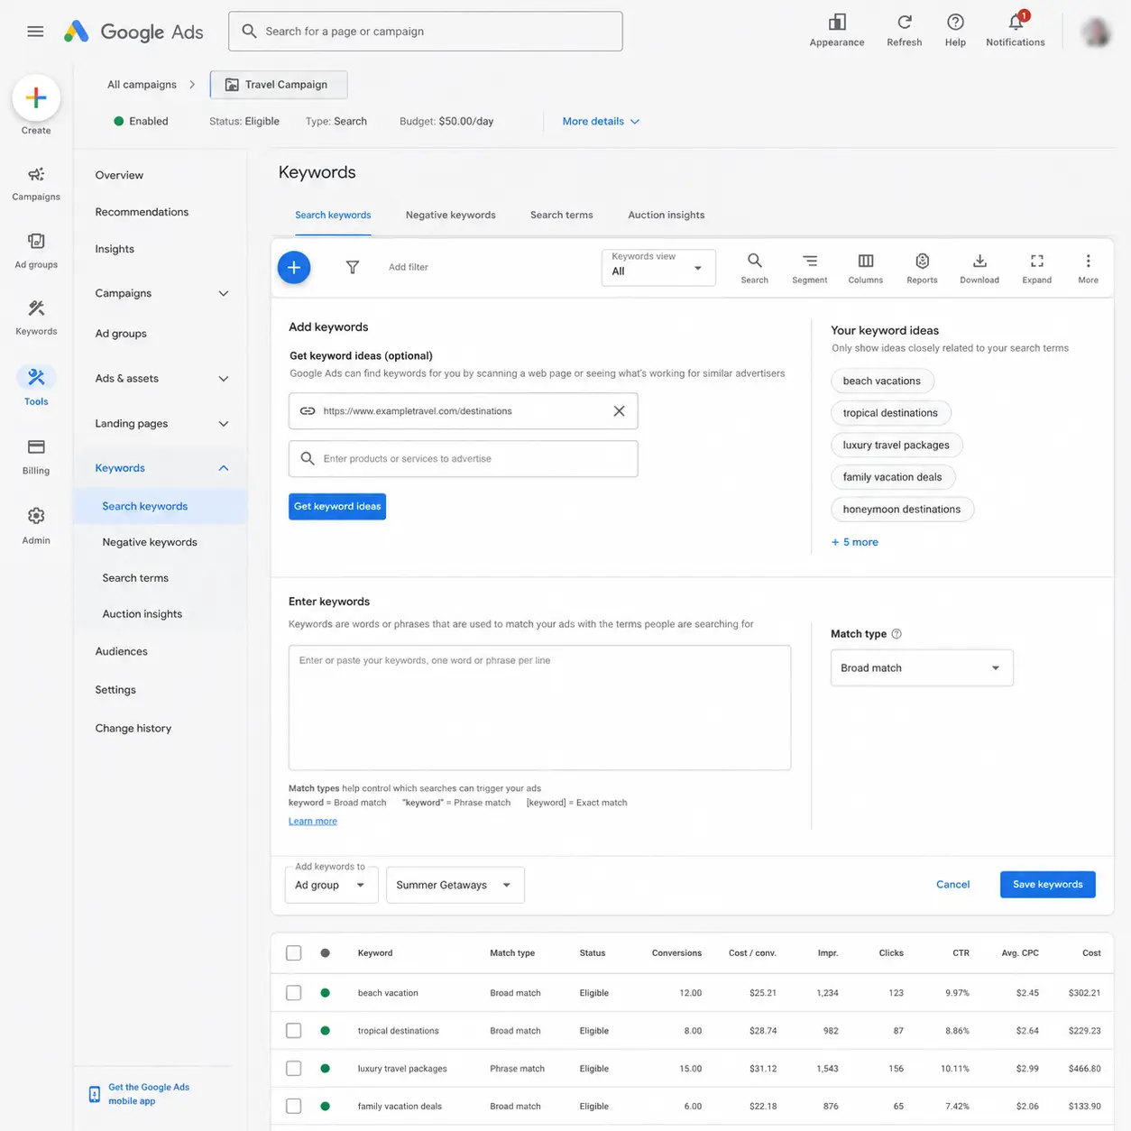1131x1131 pixels.
Task: Add the honeymoon destinations idea chip
Action: [902, 510]
